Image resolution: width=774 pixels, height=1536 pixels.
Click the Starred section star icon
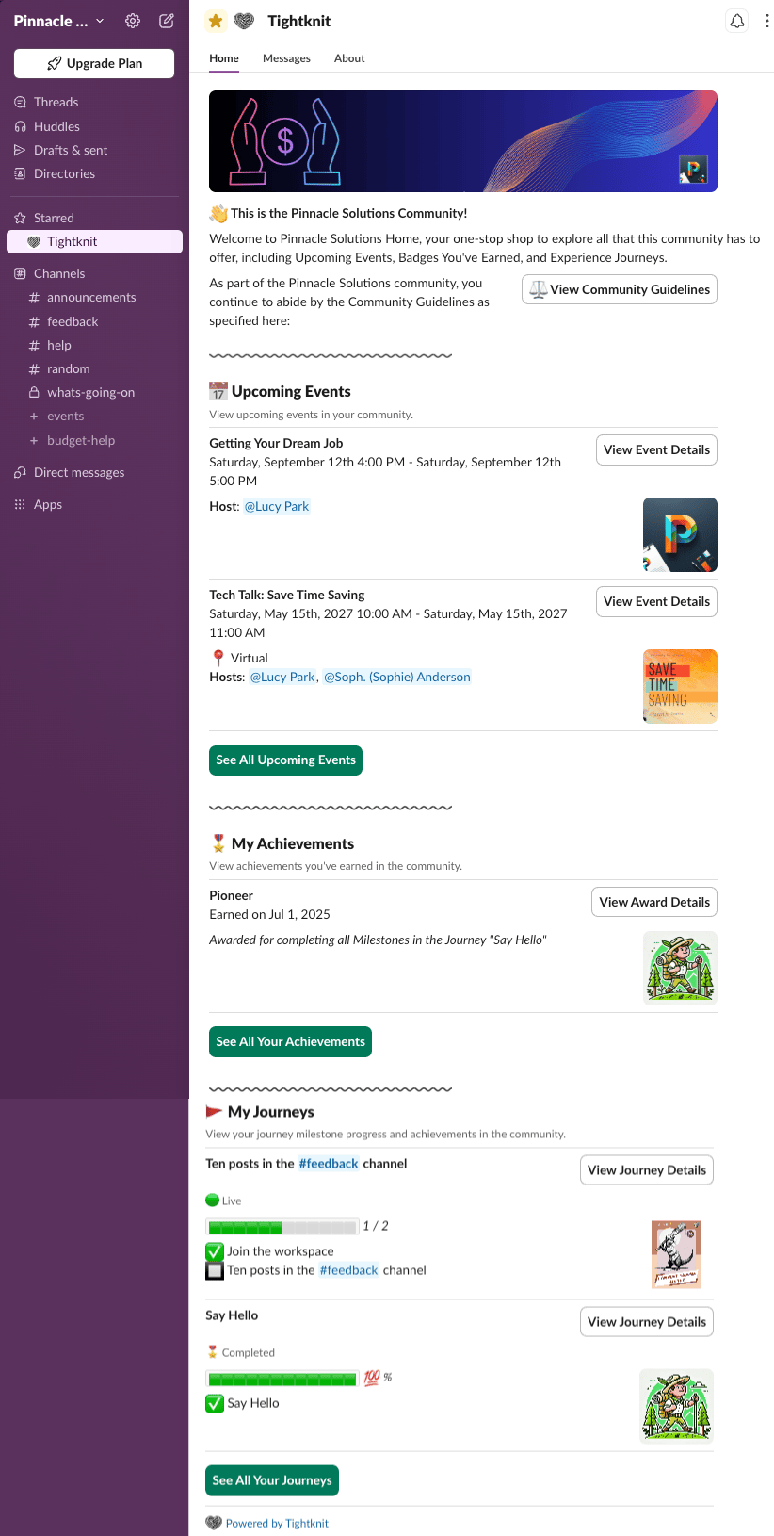[20, 218]
